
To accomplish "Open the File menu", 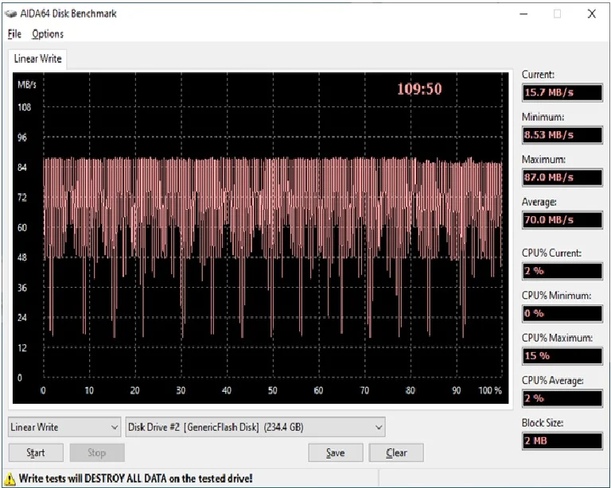I will [14, 34].
